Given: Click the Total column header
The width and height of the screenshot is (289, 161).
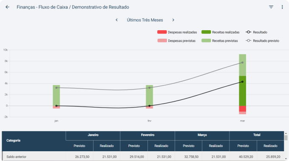Looking at the screenshot, I should click(x=257, y=136).
